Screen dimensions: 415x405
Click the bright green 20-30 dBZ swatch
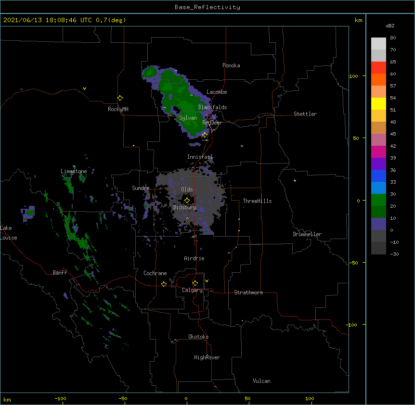pos(378,200)
